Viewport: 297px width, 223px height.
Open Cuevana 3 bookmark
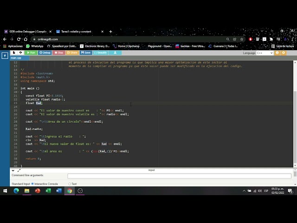(x=223, y=46)
